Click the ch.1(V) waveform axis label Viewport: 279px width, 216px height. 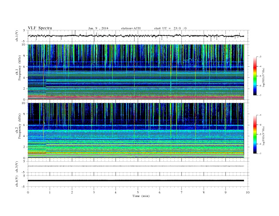click(17, 36)
